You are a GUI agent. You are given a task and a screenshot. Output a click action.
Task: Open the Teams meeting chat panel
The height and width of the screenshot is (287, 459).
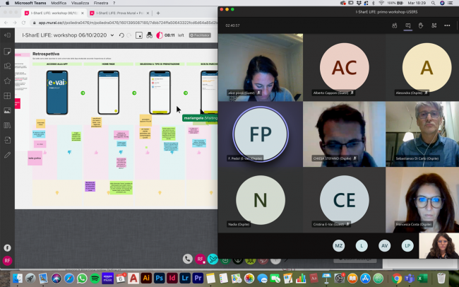coord(407,25)
